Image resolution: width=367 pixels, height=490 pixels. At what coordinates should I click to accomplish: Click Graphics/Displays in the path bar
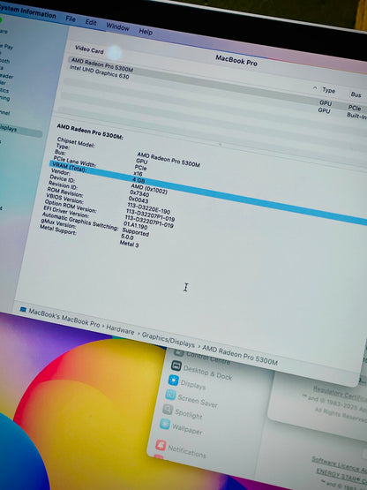pyautogui.click(x=168, y=340)
